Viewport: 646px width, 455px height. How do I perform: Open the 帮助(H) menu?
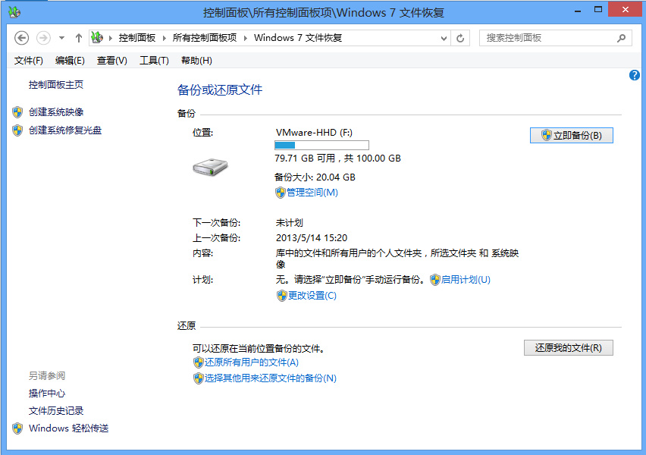click(196, 61)
